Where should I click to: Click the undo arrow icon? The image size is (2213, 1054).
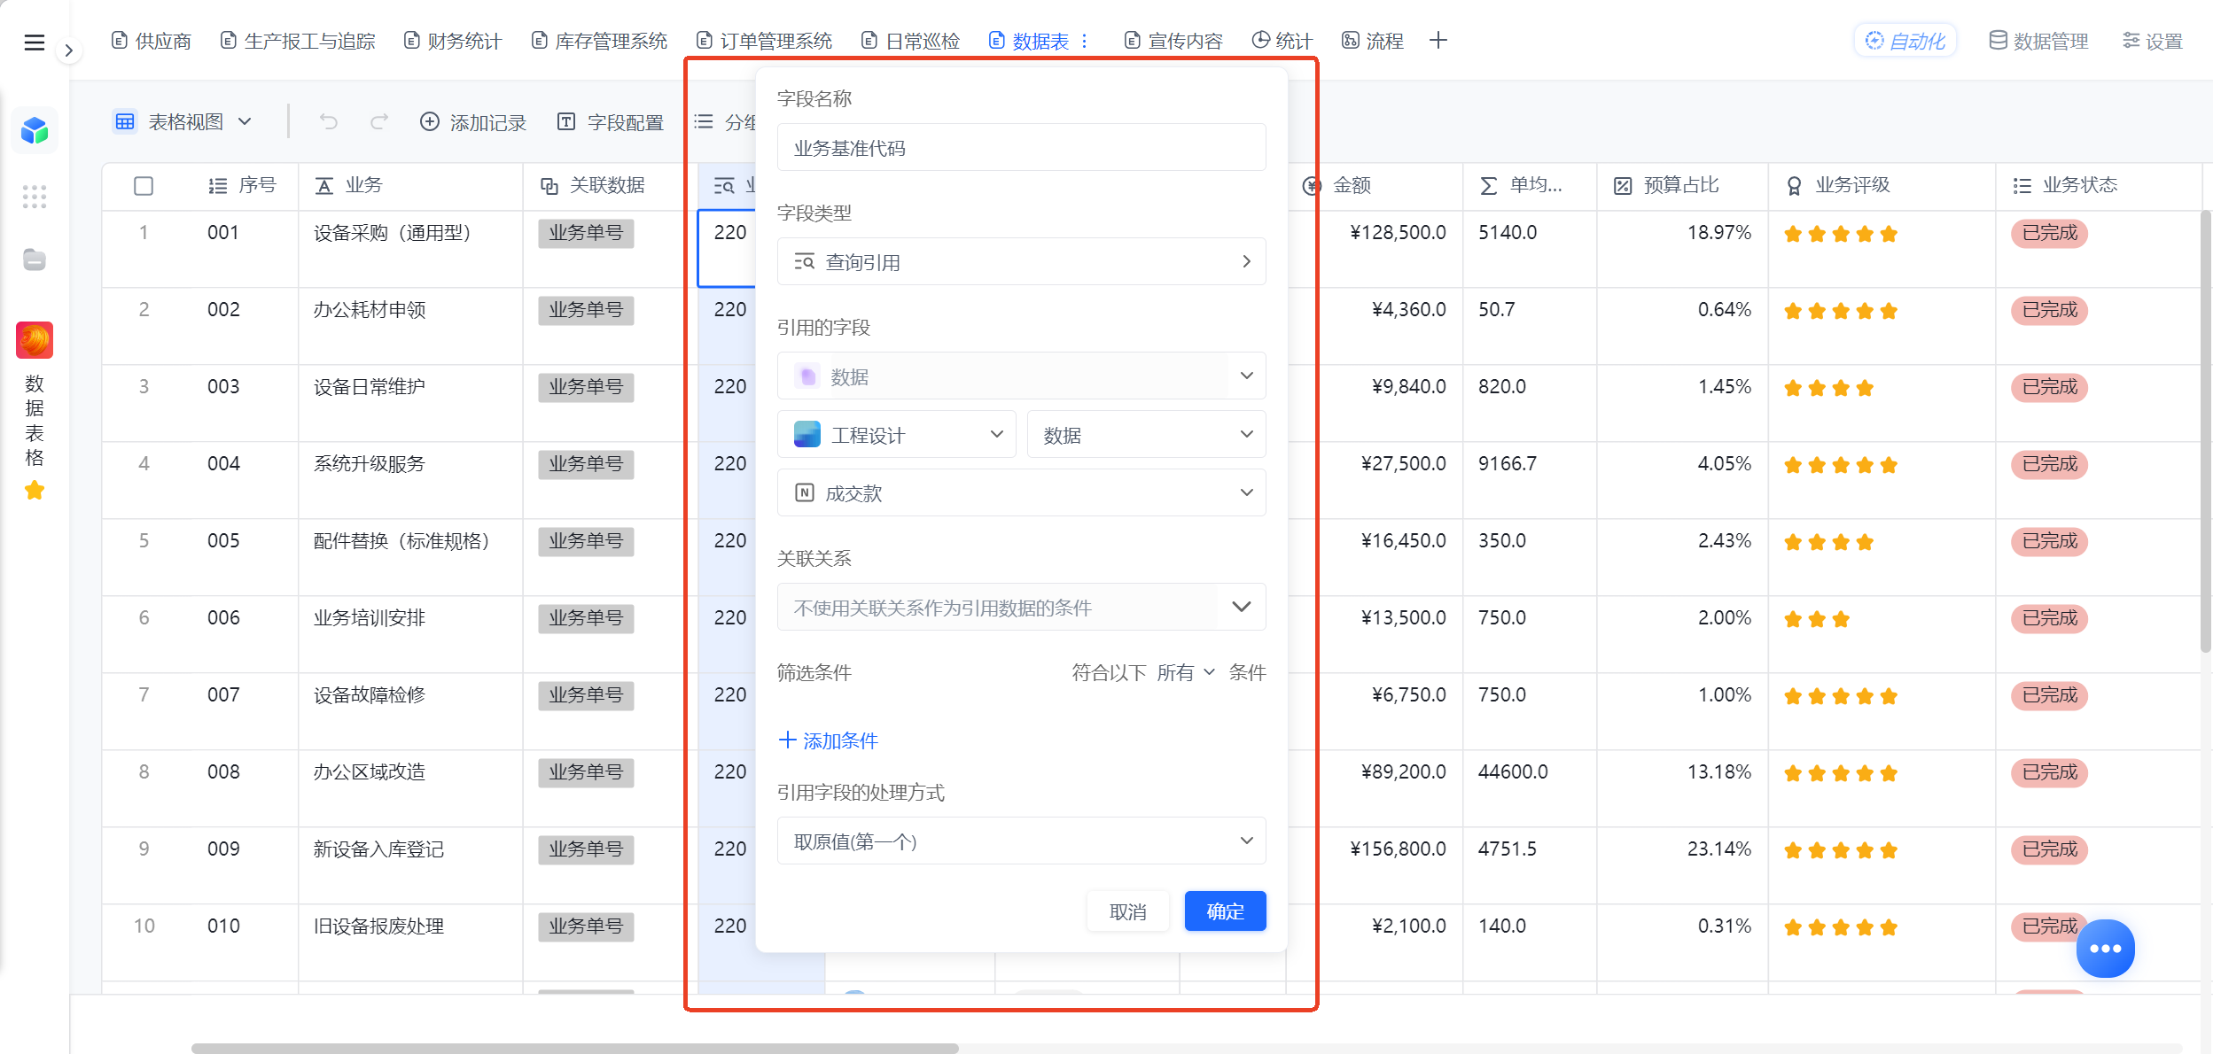(329, 122)
